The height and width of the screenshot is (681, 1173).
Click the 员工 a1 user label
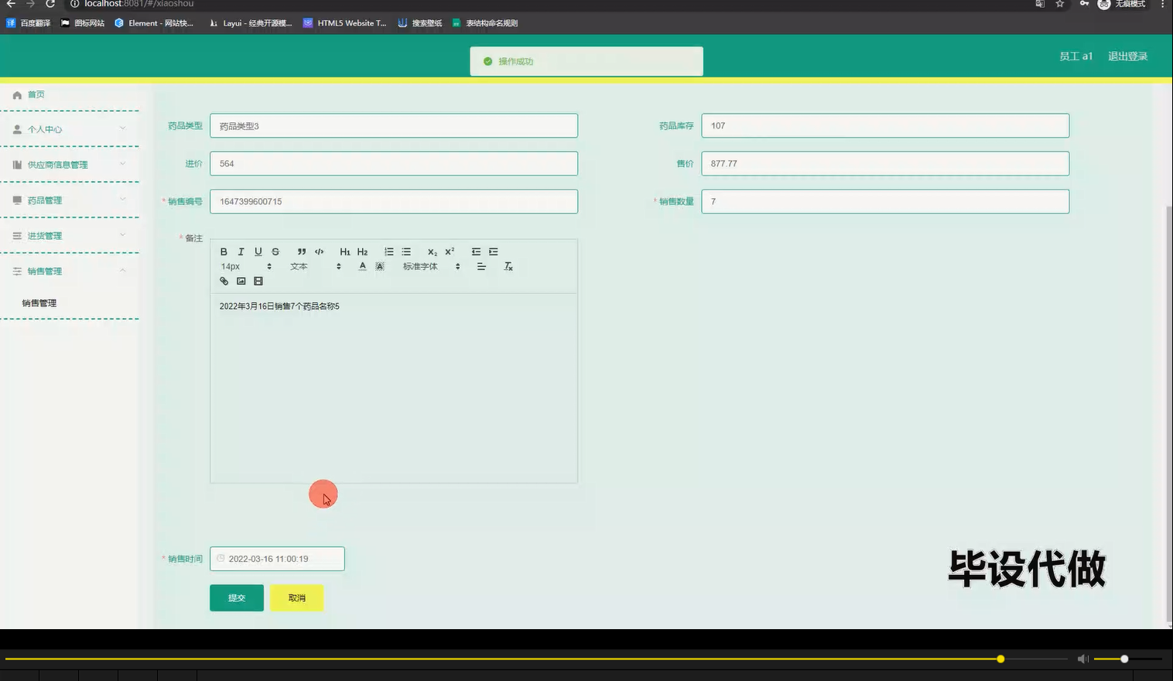(x=1076, y=56)
